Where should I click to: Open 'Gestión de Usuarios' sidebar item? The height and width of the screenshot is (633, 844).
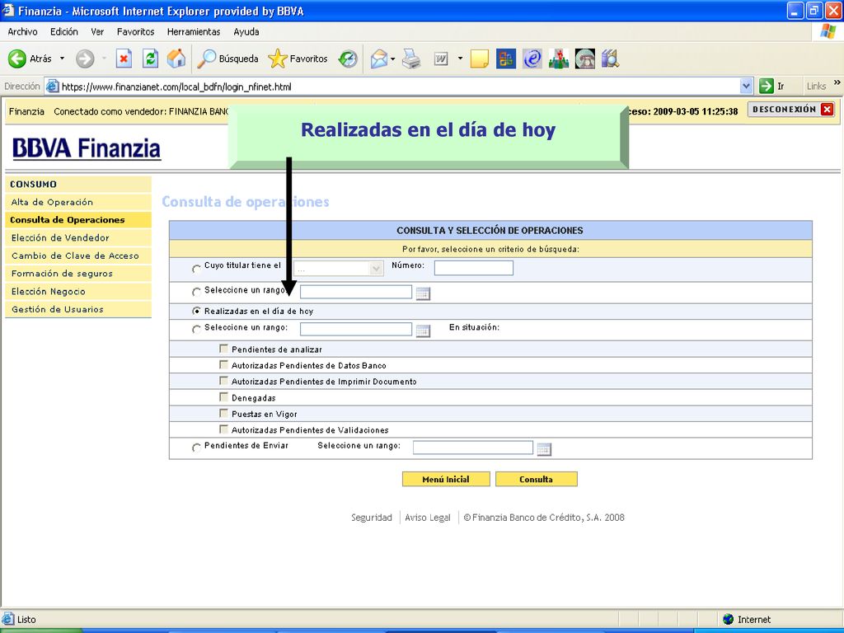[x=78, y=310]
